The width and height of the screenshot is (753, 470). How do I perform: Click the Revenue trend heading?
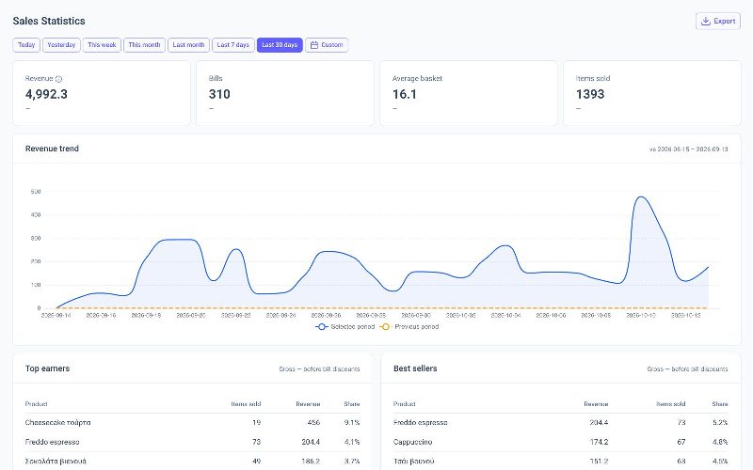pos(52,149)
